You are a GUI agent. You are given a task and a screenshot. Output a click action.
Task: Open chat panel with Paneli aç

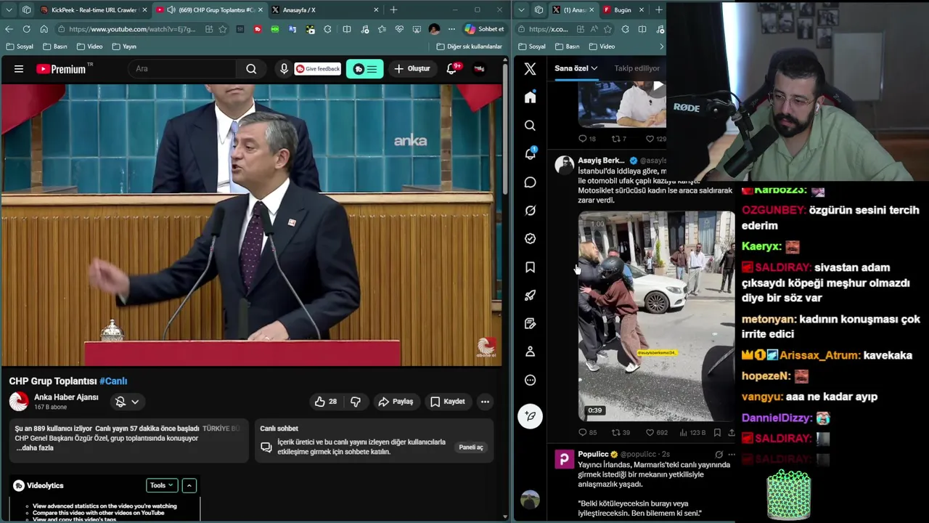pyautogui.click(x=470, y=447)
